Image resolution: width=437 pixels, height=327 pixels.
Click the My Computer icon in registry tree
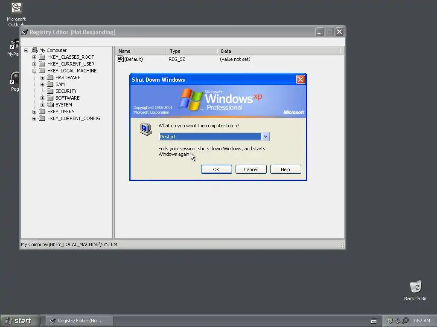point(34,50)
